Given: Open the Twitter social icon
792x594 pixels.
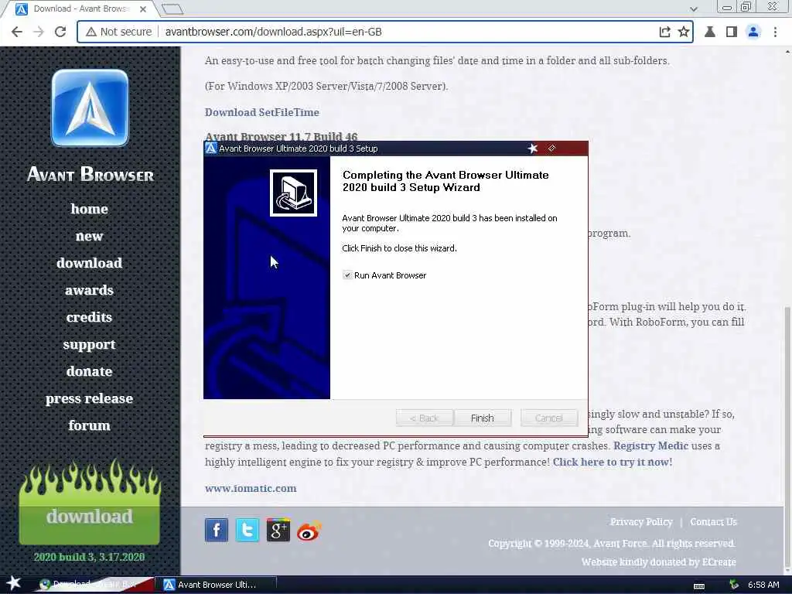Looking at the screenshot, I should pyautogui.click(x=247, y=530).
